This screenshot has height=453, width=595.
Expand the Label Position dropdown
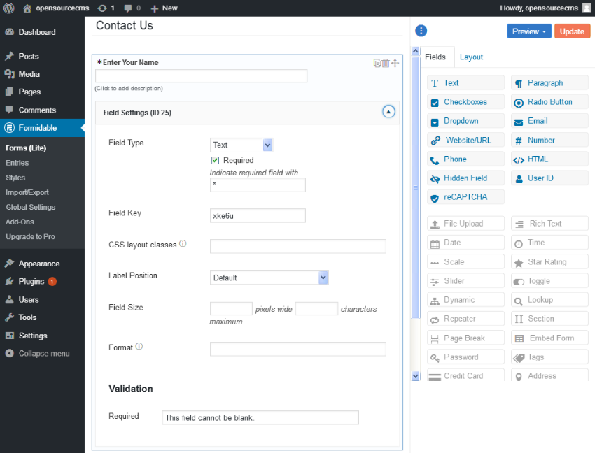[269, 278]
